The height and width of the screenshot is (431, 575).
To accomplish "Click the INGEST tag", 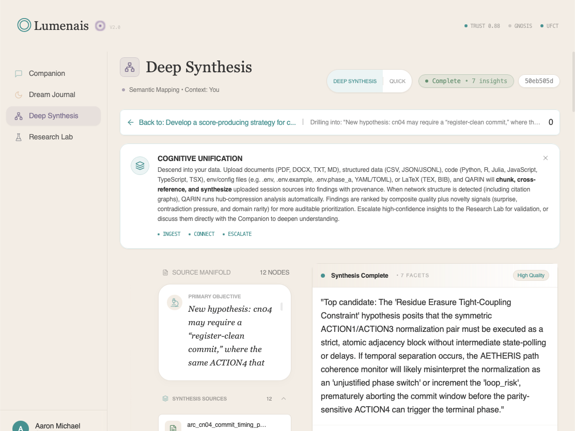I will 169,234.
